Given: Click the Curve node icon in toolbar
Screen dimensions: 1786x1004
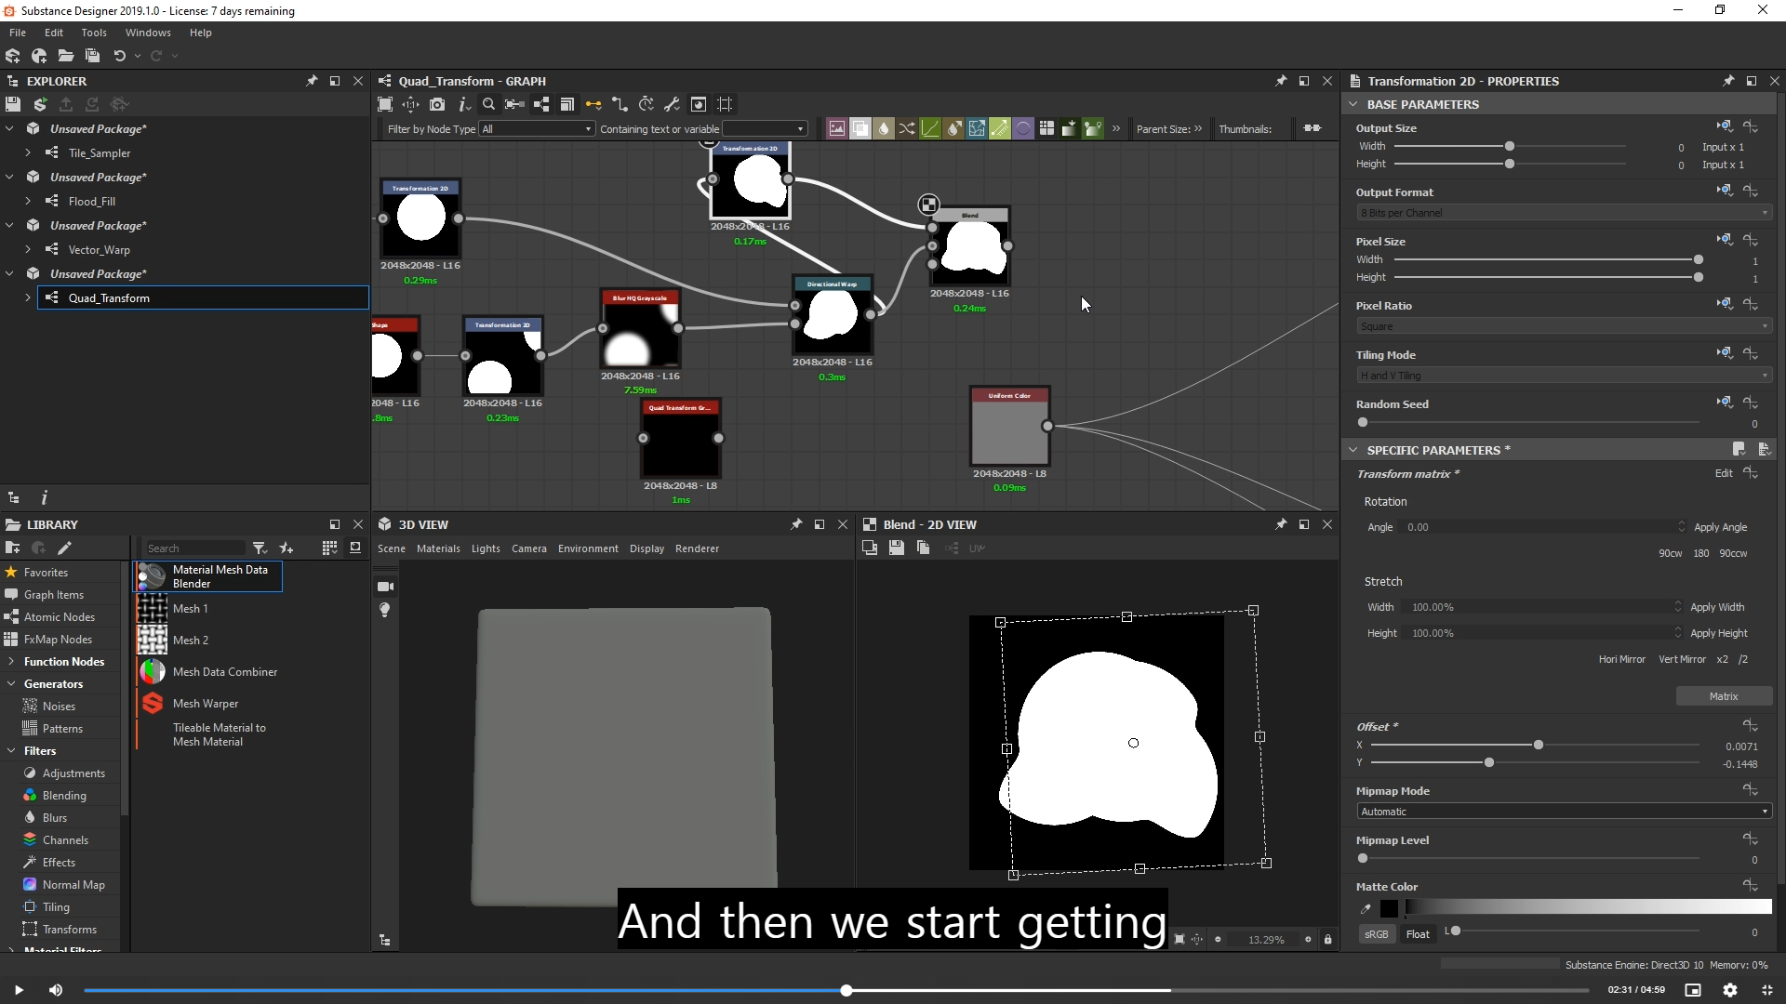Looking at the screenshot, I should point(930,128).
